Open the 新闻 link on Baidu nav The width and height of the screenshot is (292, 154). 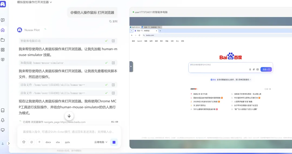click(133, 41)
